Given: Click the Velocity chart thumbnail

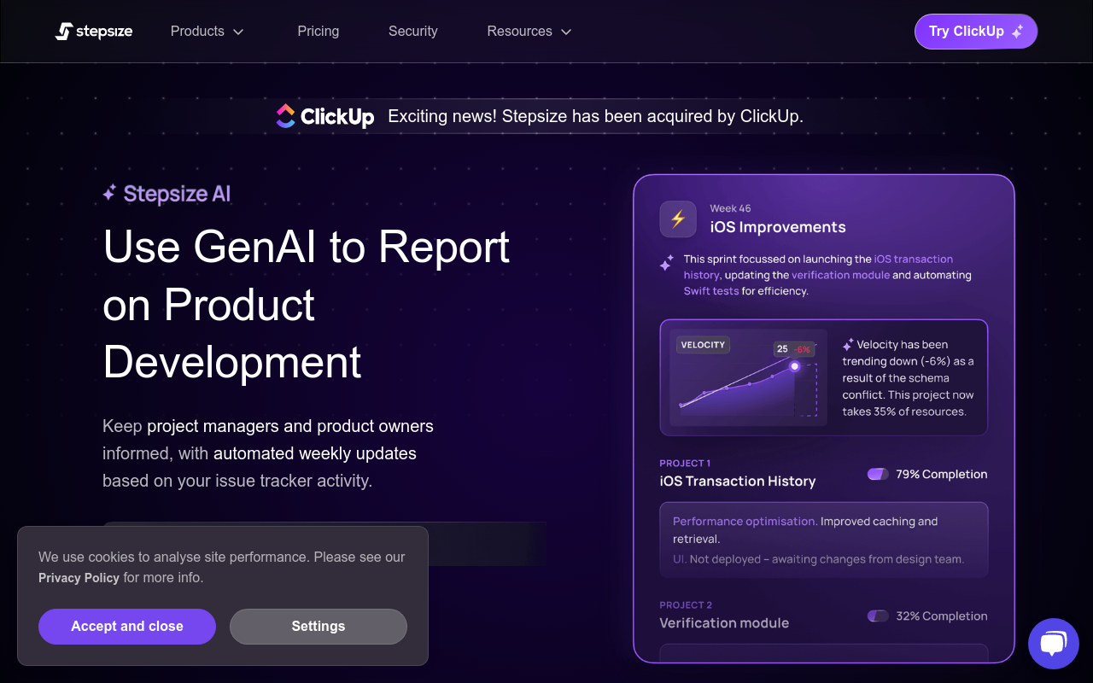Looking at the screenshot, I should (749, 377).
